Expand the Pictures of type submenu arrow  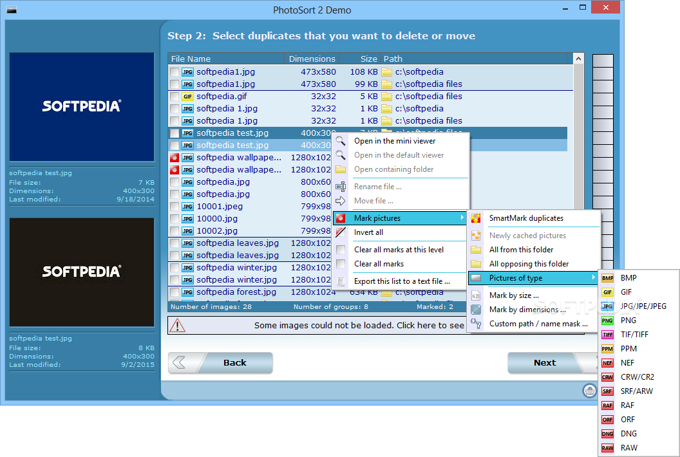tap(593, 277)
